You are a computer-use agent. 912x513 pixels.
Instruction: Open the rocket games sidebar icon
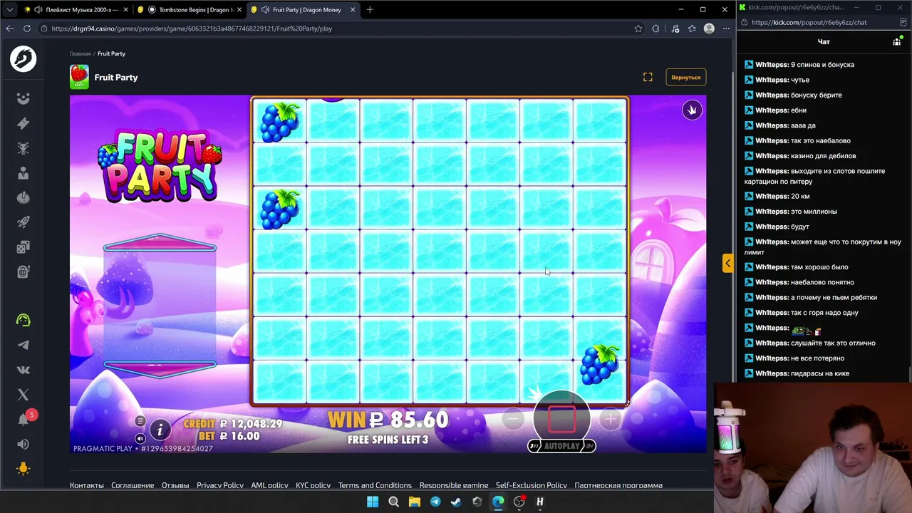tap(23, 222)
